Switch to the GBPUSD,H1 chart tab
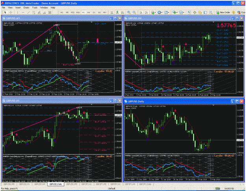Screen dimensions: 246x191 [24, 184]
